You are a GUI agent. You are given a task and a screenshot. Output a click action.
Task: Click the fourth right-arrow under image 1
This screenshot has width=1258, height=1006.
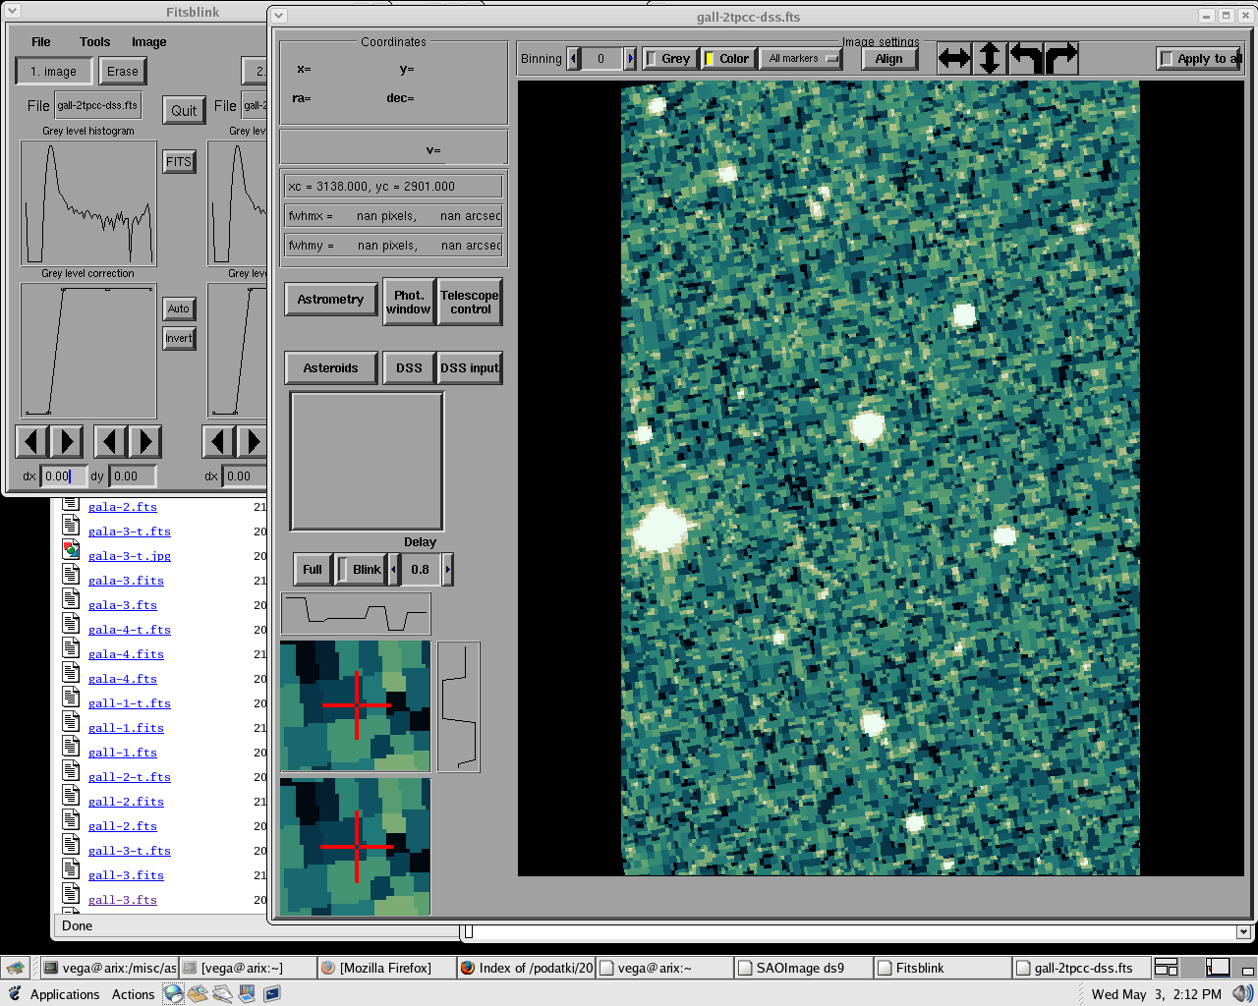[144, 442]
